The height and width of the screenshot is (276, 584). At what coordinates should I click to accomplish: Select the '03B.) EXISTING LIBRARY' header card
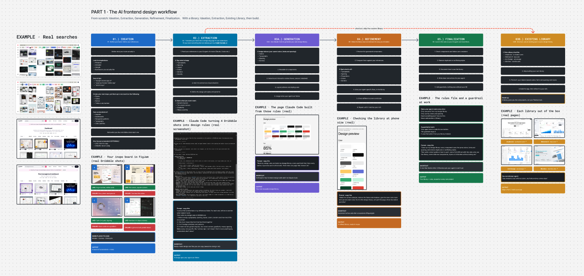[x=533, y=40]
